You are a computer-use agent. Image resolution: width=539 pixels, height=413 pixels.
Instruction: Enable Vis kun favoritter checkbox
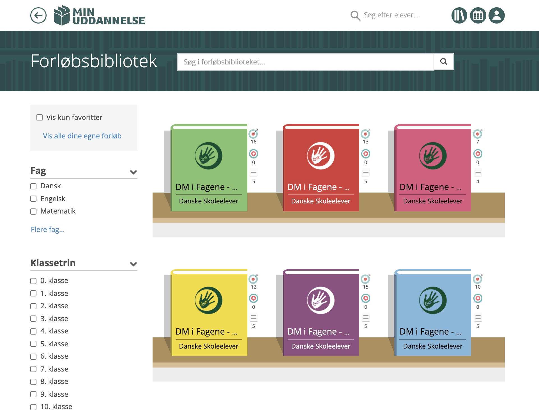coord(40,117)
